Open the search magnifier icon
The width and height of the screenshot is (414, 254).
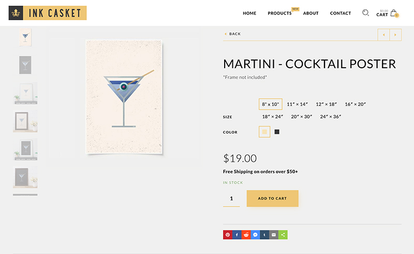(365, 13)
